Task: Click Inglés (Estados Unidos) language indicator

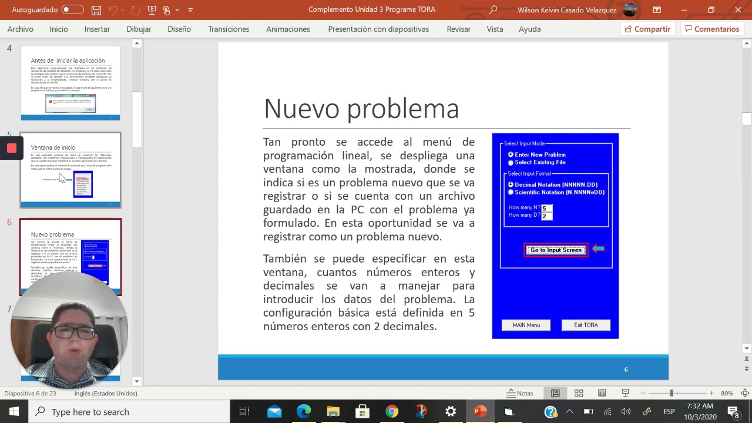Action: click(106, 393)
